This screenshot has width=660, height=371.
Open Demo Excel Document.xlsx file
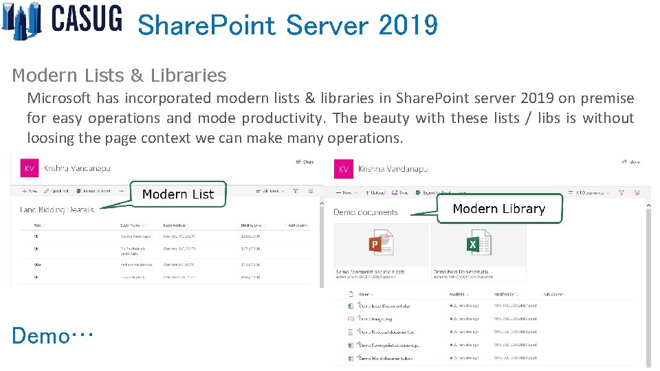point(384,306)
